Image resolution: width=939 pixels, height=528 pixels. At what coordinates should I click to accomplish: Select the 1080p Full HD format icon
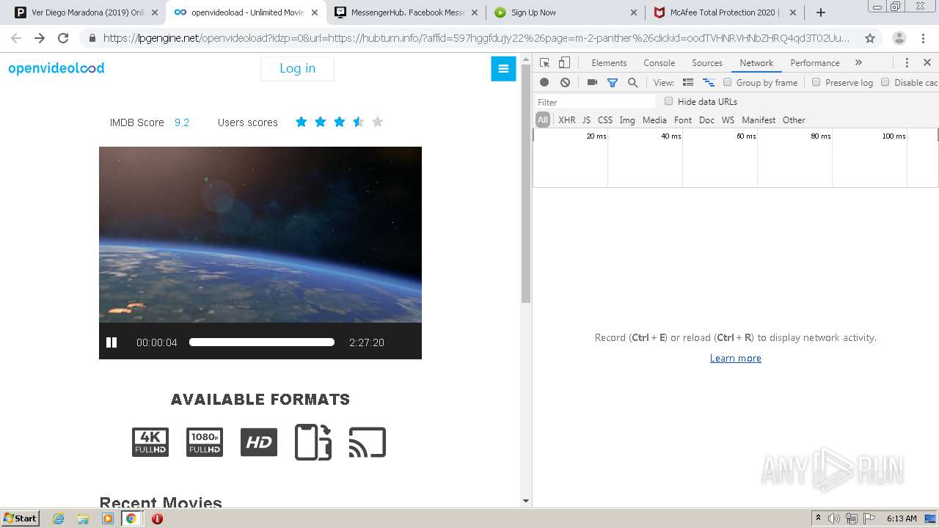(205, 442)
